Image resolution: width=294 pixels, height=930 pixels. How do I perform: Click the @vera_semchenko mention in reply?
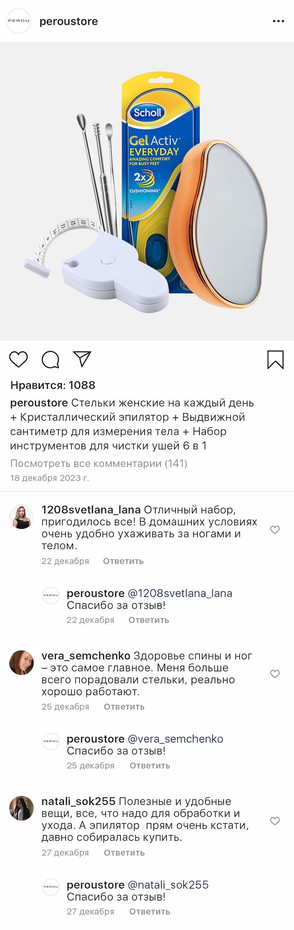175,739
